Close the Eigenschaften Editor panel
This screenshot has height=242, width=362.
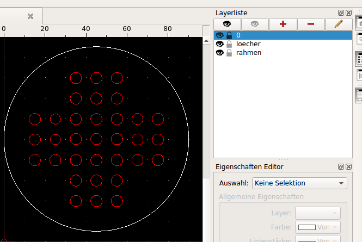tap(348, 166)
